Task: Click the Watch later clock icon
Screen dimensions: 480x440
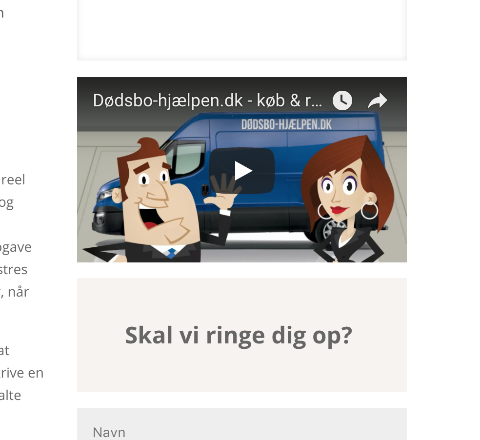Action: click(x=342, y=100)
